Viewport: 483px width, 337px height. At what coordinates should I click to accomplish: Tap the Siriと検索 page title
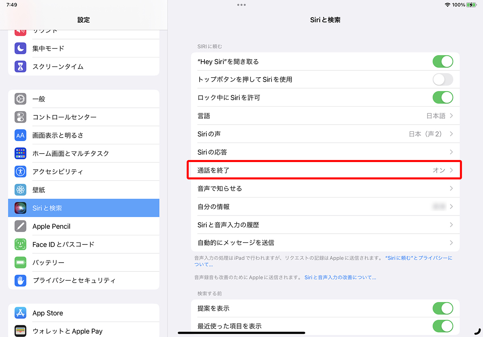(326, 20)
